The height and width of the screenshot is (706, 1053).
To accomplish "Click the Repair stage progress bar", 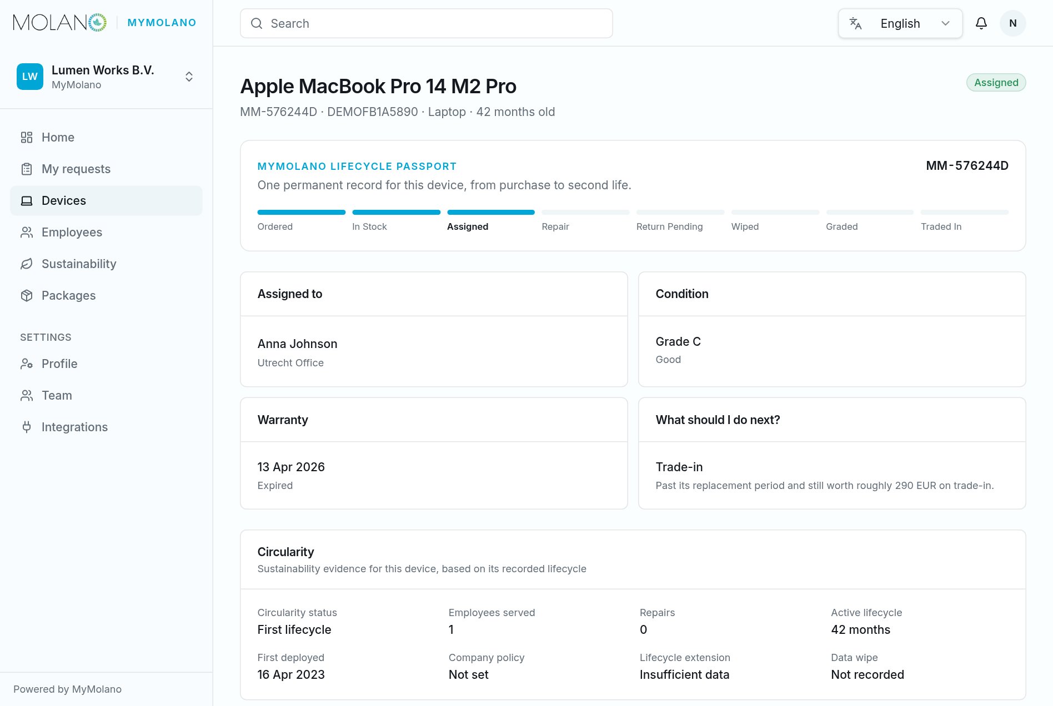I will pyautogui.click(x=585, y=212).
